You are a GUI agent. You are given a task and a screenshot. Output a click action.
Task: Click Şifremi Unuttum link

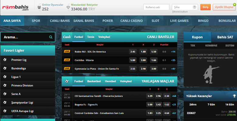(180, 11)
